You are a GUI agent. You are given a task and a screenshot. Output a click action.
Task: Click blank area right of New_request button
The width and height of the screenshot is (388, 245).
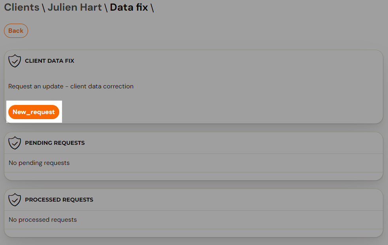coord(220,112)
